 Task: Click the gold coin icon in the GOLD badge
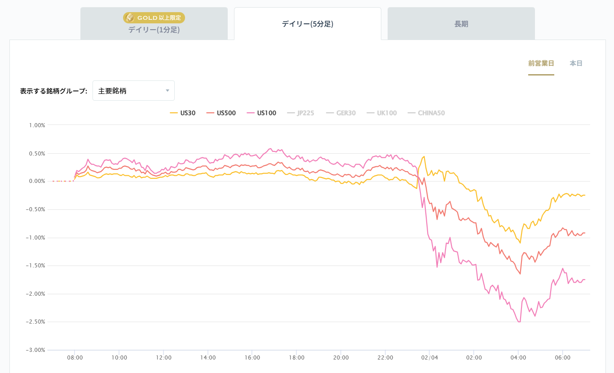coord(129,18)
